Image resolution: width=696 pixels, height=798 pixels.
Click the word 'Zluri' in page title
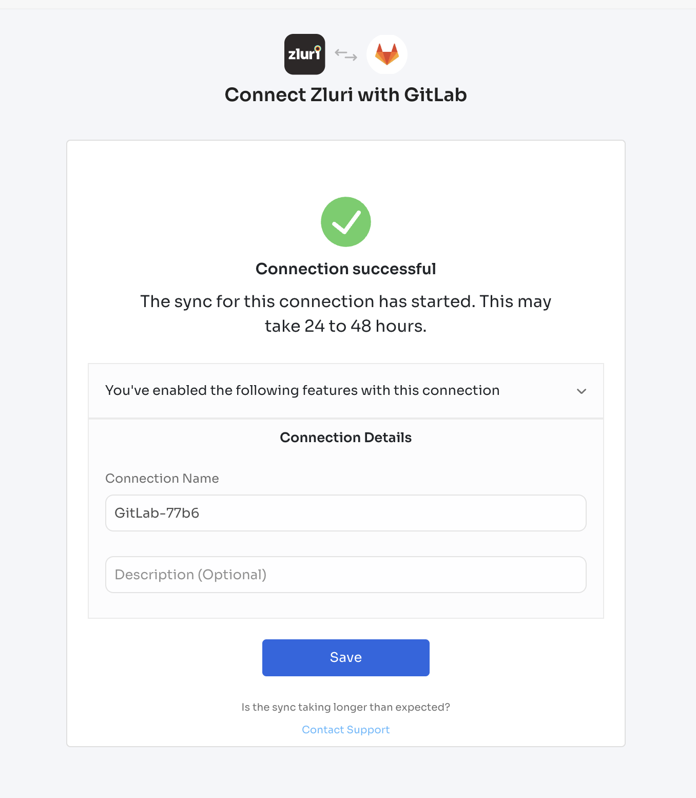tap(332, 95)
